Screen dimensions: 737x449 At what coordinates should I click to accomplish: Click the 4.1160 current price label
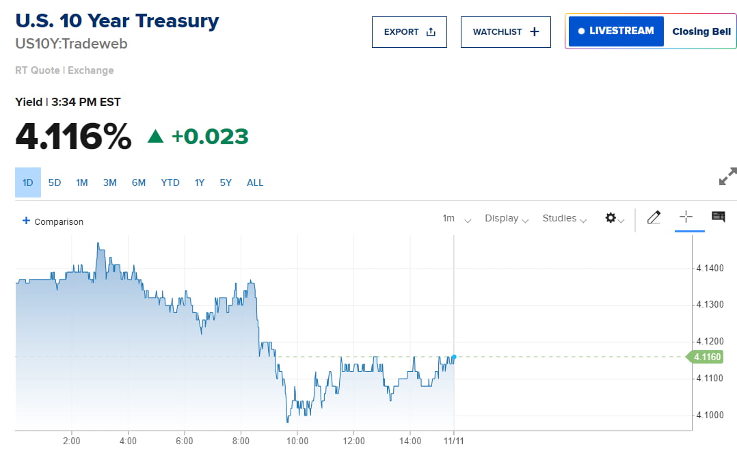pyautogui.click(x=707, y=357)
